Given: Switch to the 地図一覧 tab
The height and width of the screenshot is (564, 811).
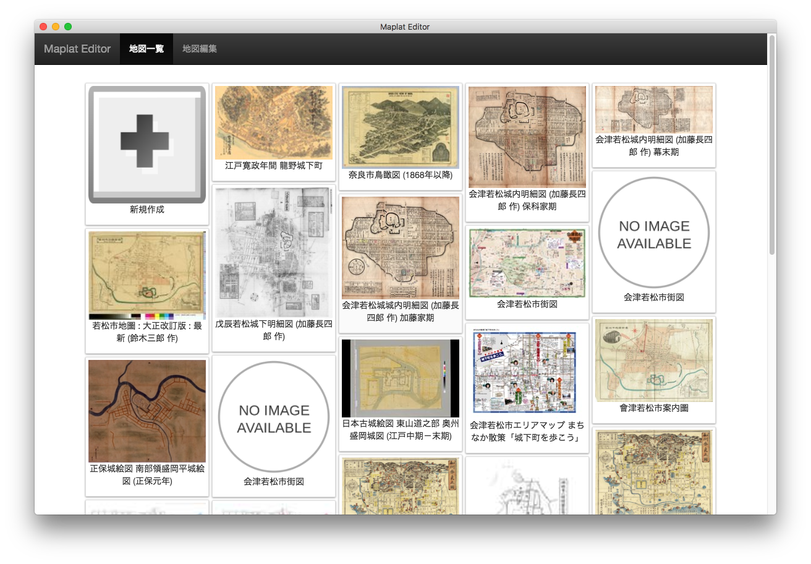Looking at the screenshot, I should pyautogui.click(x=146, y=49).
